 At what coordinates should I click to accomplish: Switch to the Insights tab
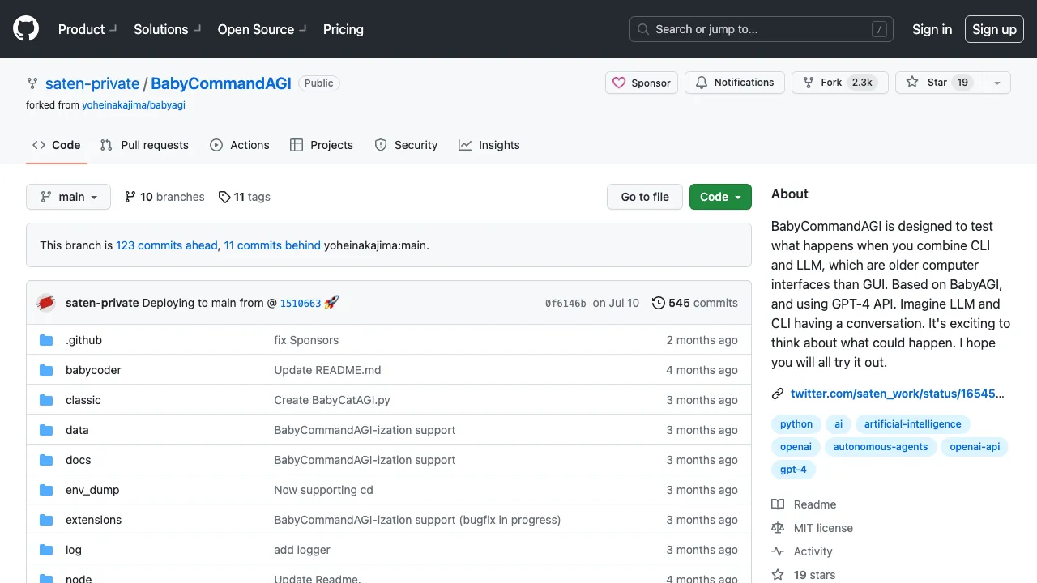coord(489,145)
